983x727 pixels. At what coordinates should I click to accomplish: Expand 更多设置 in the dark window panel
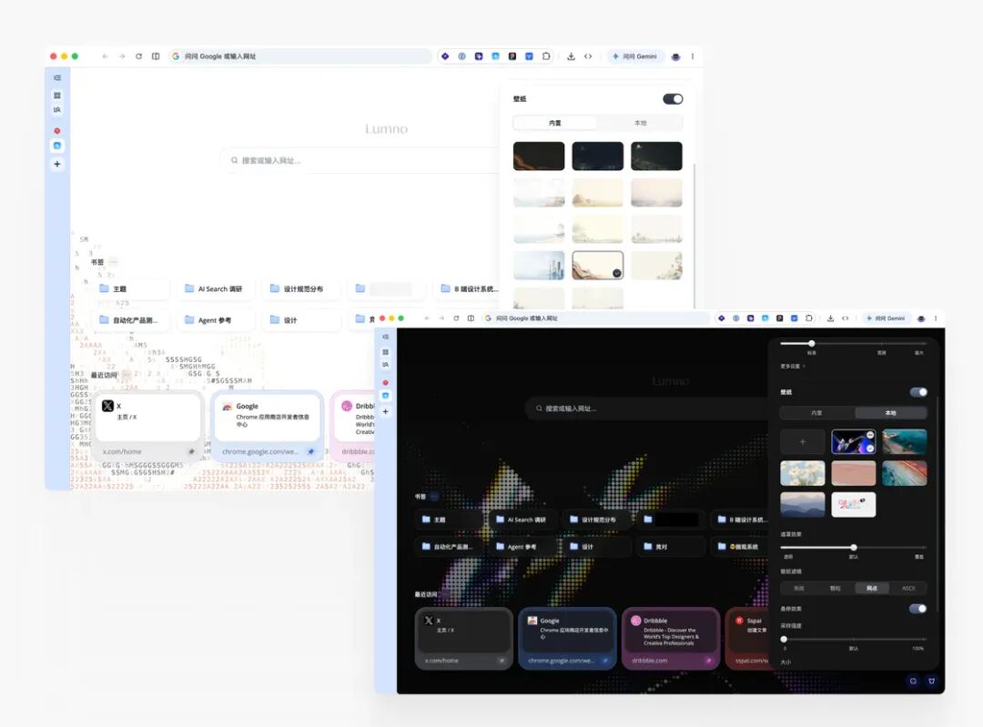tap(793, 366)
